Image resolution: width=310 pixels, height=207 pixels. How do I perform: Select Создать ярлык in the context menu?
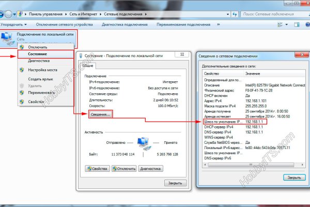click(41, 78)
